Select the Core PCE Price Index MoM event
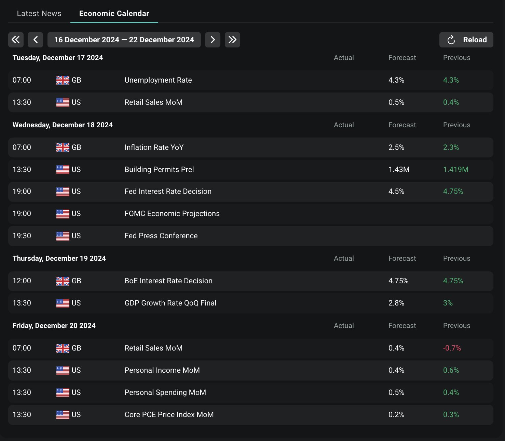505x441 pixels. tap(169, 415)
